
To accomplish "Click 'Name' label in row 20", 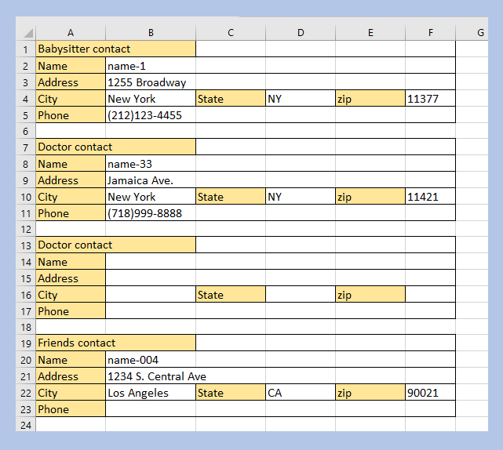I will pos(71,359).
